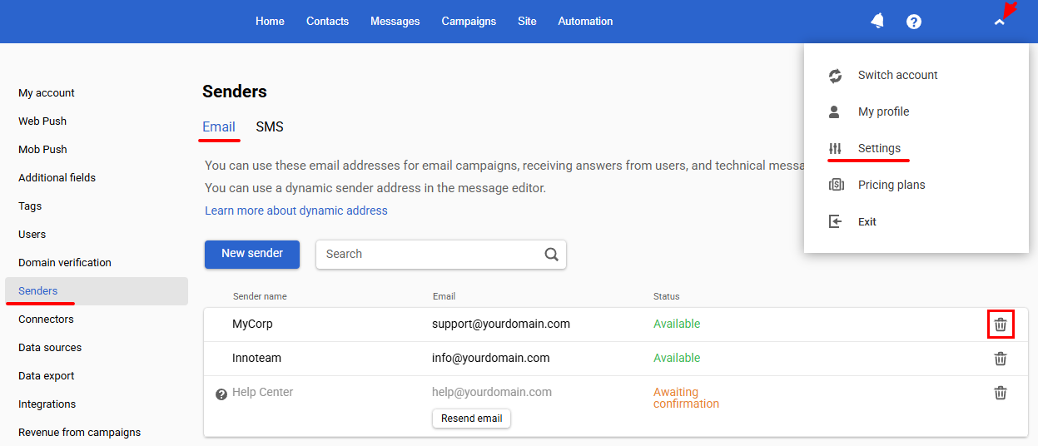1038x446 pixels.
Task: Click the New sender button
Action: coord(252,254)
